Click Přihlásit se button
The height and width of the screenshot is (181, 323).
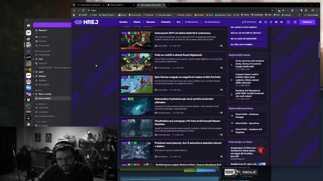[307, 22]
